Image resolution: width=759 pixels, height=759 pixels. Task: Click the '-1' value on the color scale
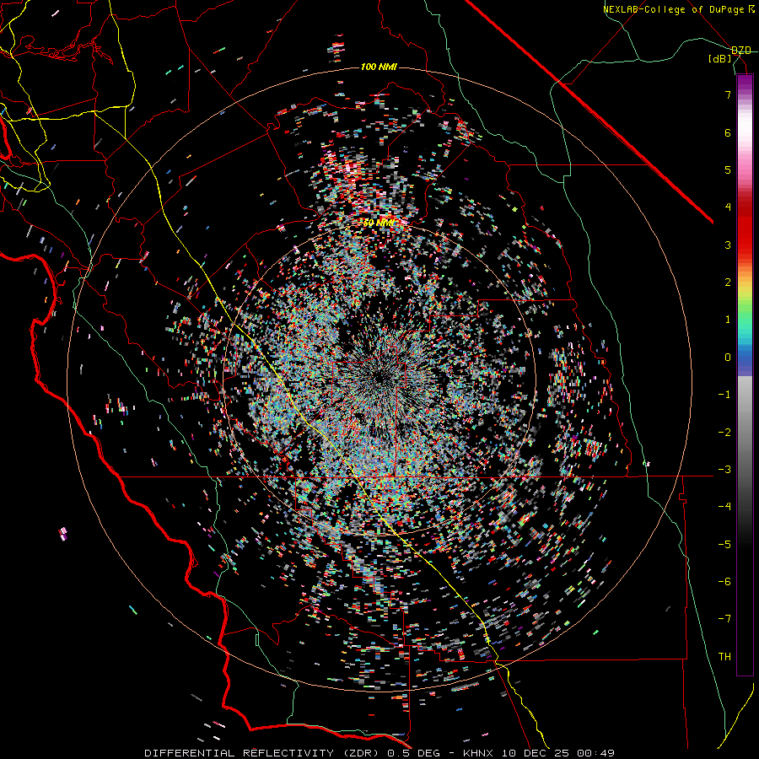(724, 395)
